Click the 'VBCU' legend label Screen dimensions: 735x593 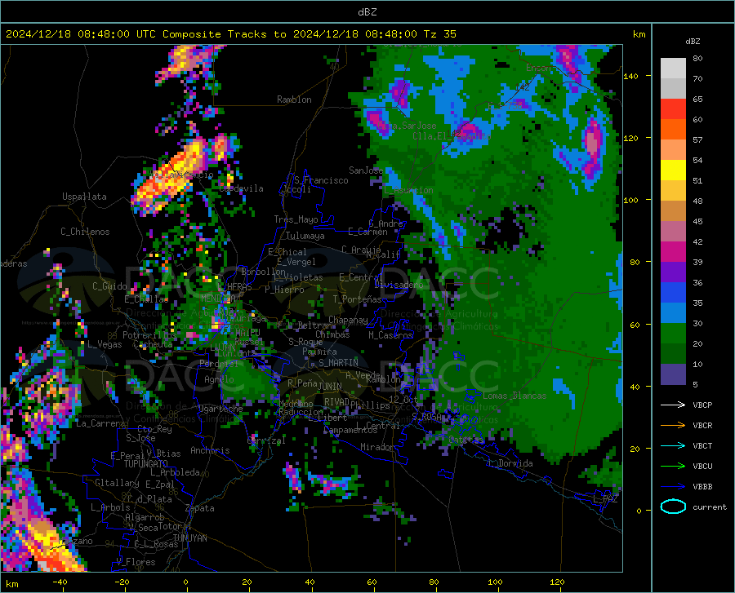click(702, 467)
